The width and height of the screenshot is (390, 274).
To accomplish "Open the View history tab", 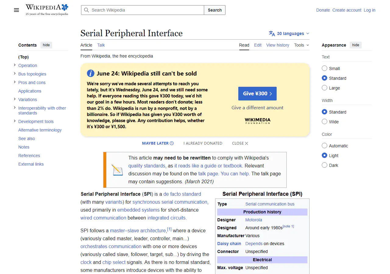I will 278,45.
